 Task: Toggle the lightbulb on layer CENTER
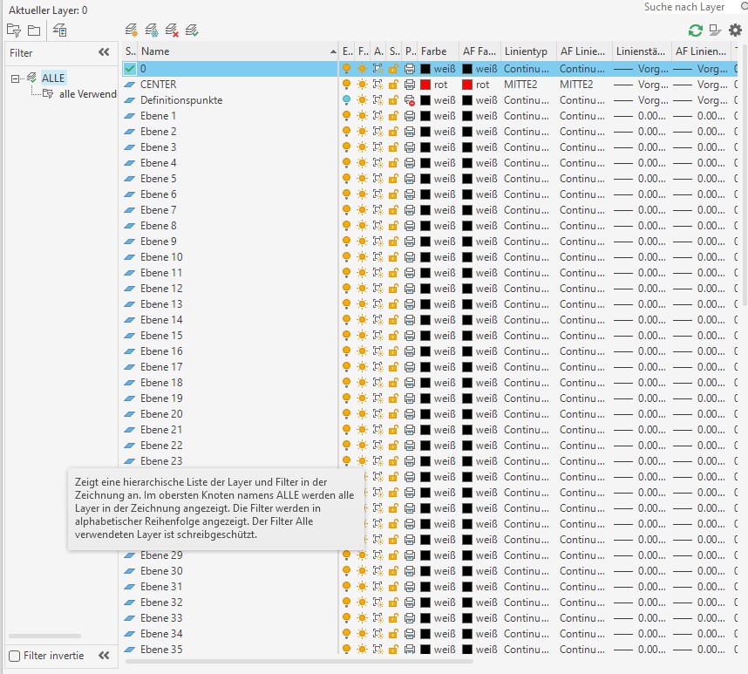tap(347, 85)
